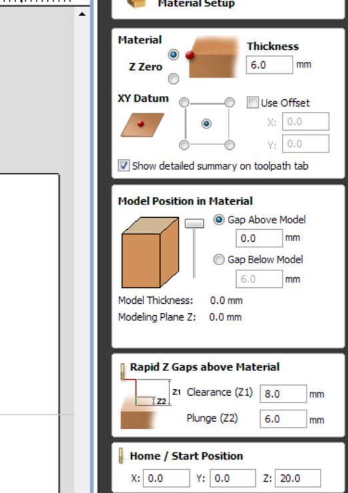Click the Clearance (Z1) value field
Viewport: 348px width, 493px height.
pos(283,394)
